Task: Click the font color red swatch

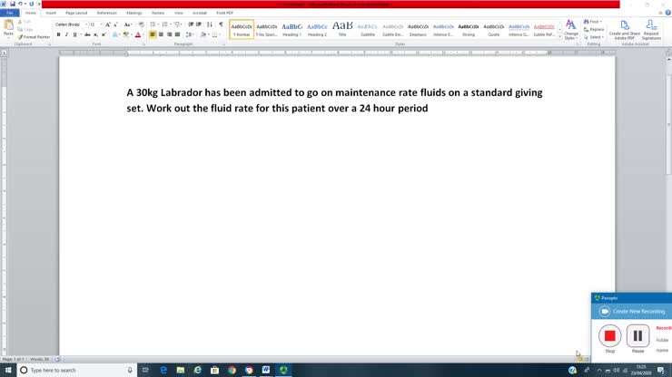Action: click(x=137, y=34)
